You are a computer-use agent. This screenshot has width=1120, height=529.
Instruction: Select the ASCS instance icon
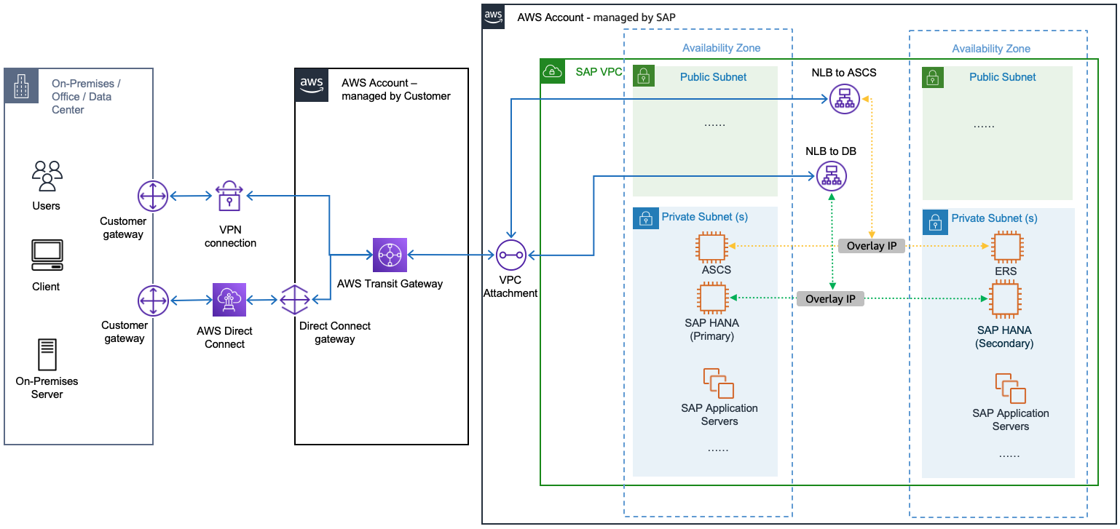click(712, 247)
